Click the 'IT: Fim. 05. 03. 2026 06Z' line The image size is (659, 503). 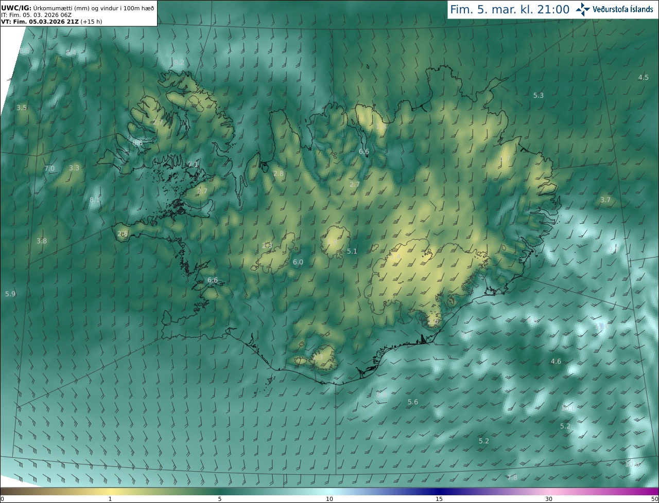(x=36, y=15)
